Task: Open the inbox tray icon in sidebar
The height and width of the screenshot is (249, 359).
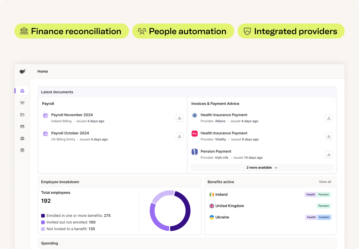Action: click(x=22, y=126)
